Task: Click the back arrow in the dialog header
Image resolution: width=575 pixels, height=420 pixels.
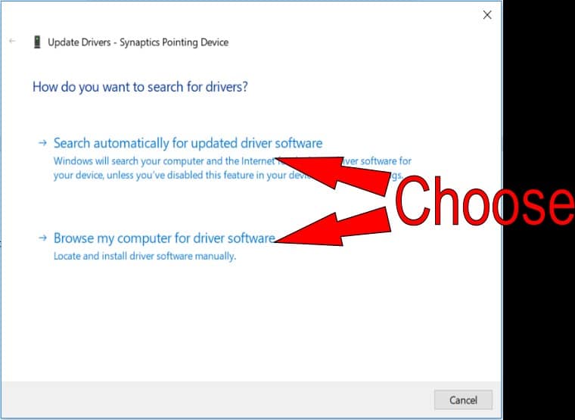Action: (12, 42)
